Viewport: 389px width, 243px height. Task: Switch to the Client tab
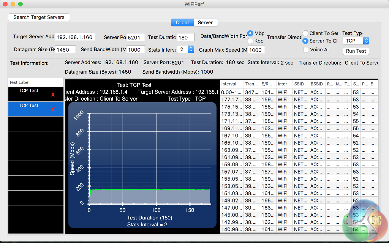coord(182,22)
